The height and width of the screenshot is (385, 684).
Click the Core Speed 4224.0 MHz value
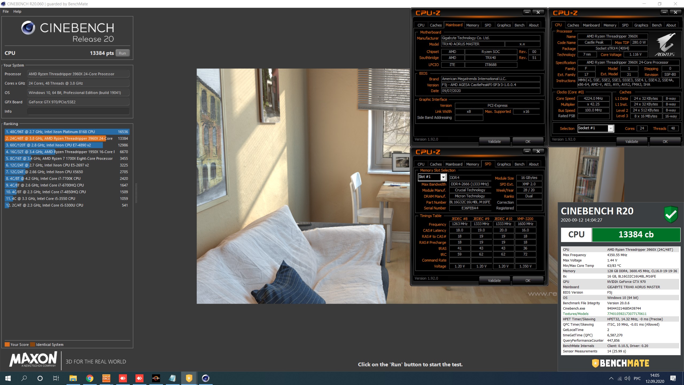(593, 99)
